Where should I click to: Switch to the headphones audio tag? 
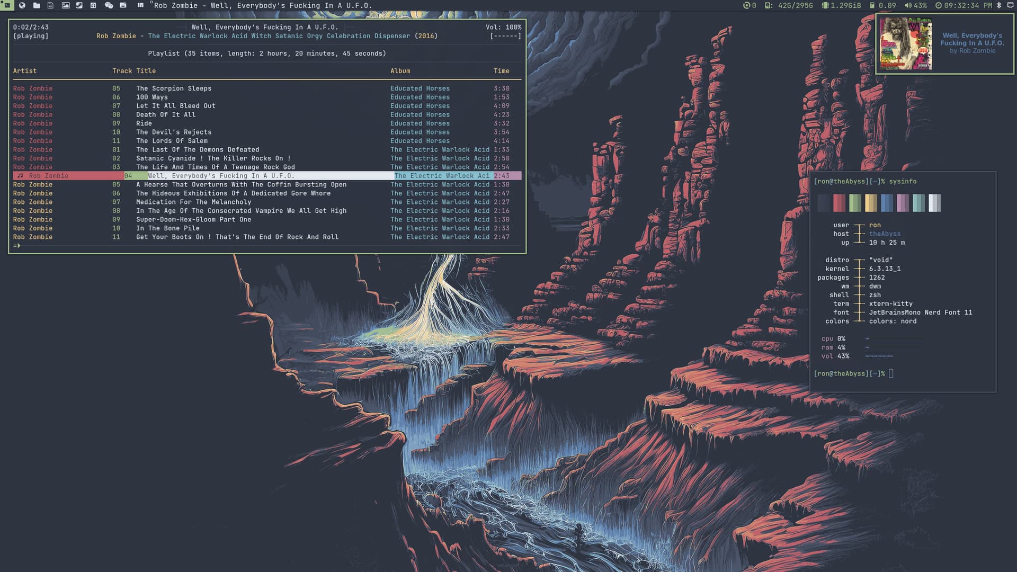pos(93,5)
